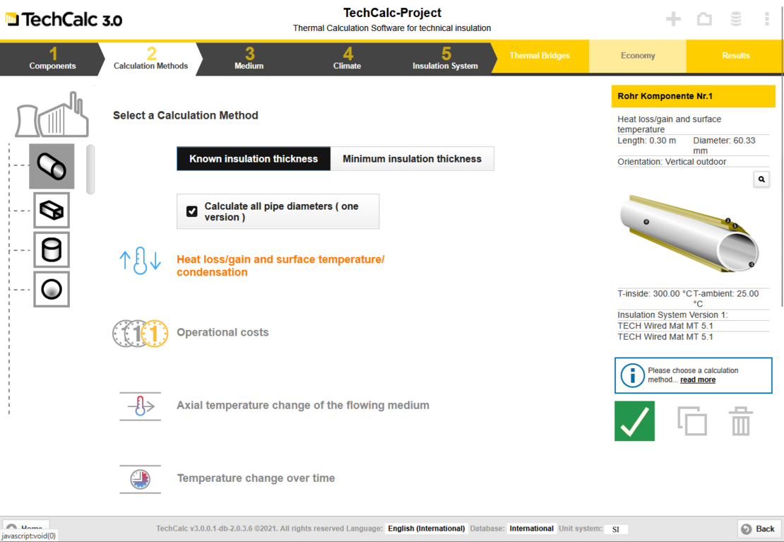The image size is (784, 542).
Task: Click the Length: 0.30 m value
Action: tap(646, 141)
